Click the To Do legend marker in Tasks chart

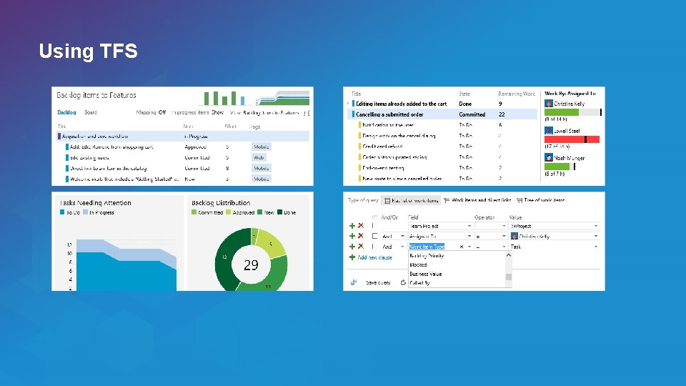(62, 212)
